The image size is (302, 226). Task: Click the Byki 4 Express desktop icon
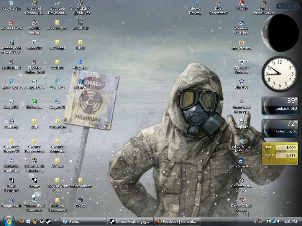pos(12,84)
